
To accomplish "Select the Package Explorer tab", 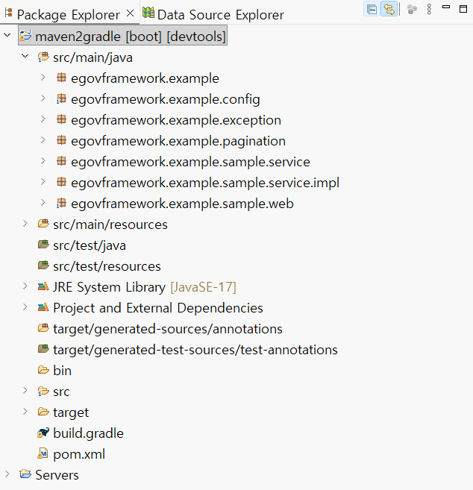I will pyautogui.click(x=67, y=14).
